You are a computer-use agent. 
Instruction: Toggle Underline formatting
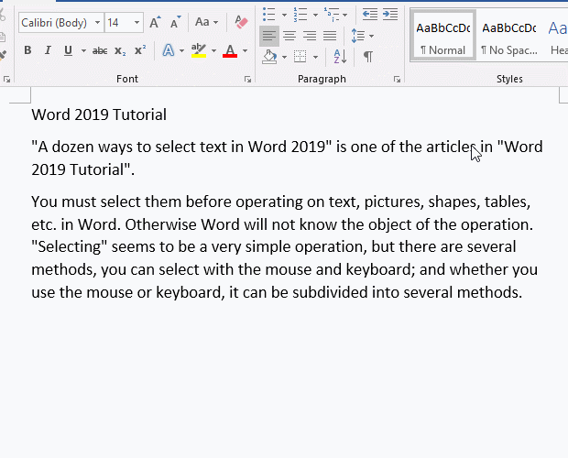point(68,50)
